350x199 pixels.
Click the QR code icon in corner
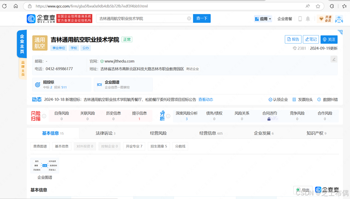click(x=340, y=32)
